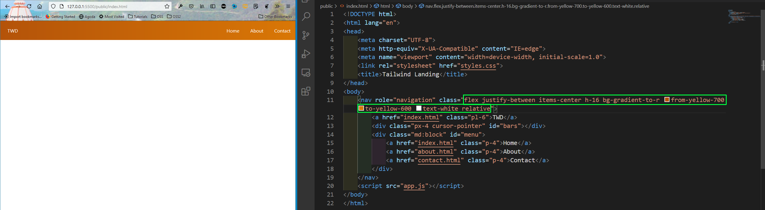The height and width of the screenshot is (210, 765).
Task: Click the page info document icon in address bar
Action: pos(62,6)
